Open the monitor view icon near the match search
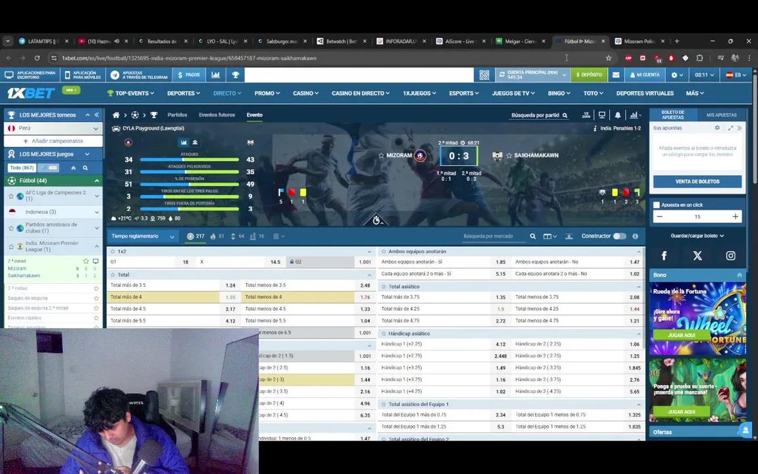Image resolution: width=758 pixels, height=474 pixels. pyautogui.click(x=602, y=115)
